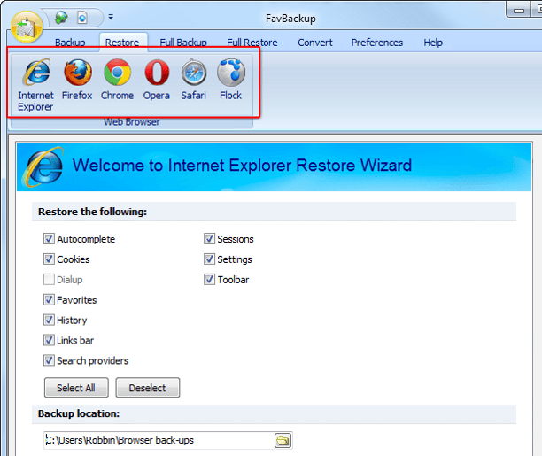This screenshot has height=456, width=542.
Task: Open the Restore tab
Action: click(x=122, y=43)
